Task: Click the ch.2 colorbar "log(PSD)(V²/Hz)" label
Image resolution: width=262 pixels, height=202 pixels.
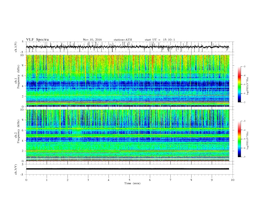Action: click(x=248, y=140)
